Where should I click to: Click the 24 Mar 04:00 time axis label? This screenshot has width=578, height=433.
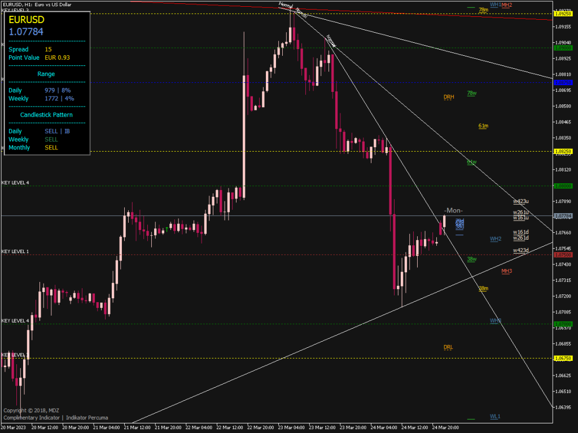[384, 427]
